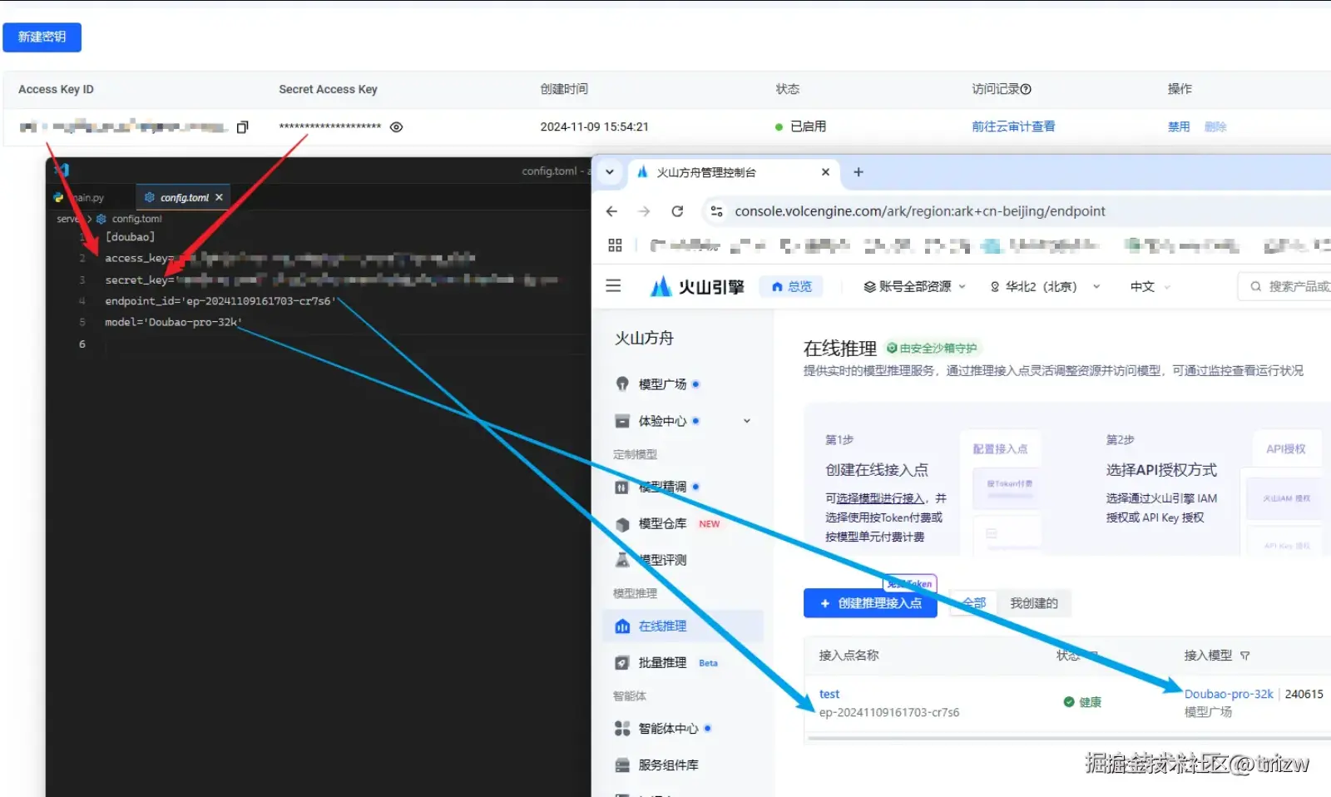Copy the Access Key ID with the copy icon
The image size is (1331, 797).
(x=242, y=127)
